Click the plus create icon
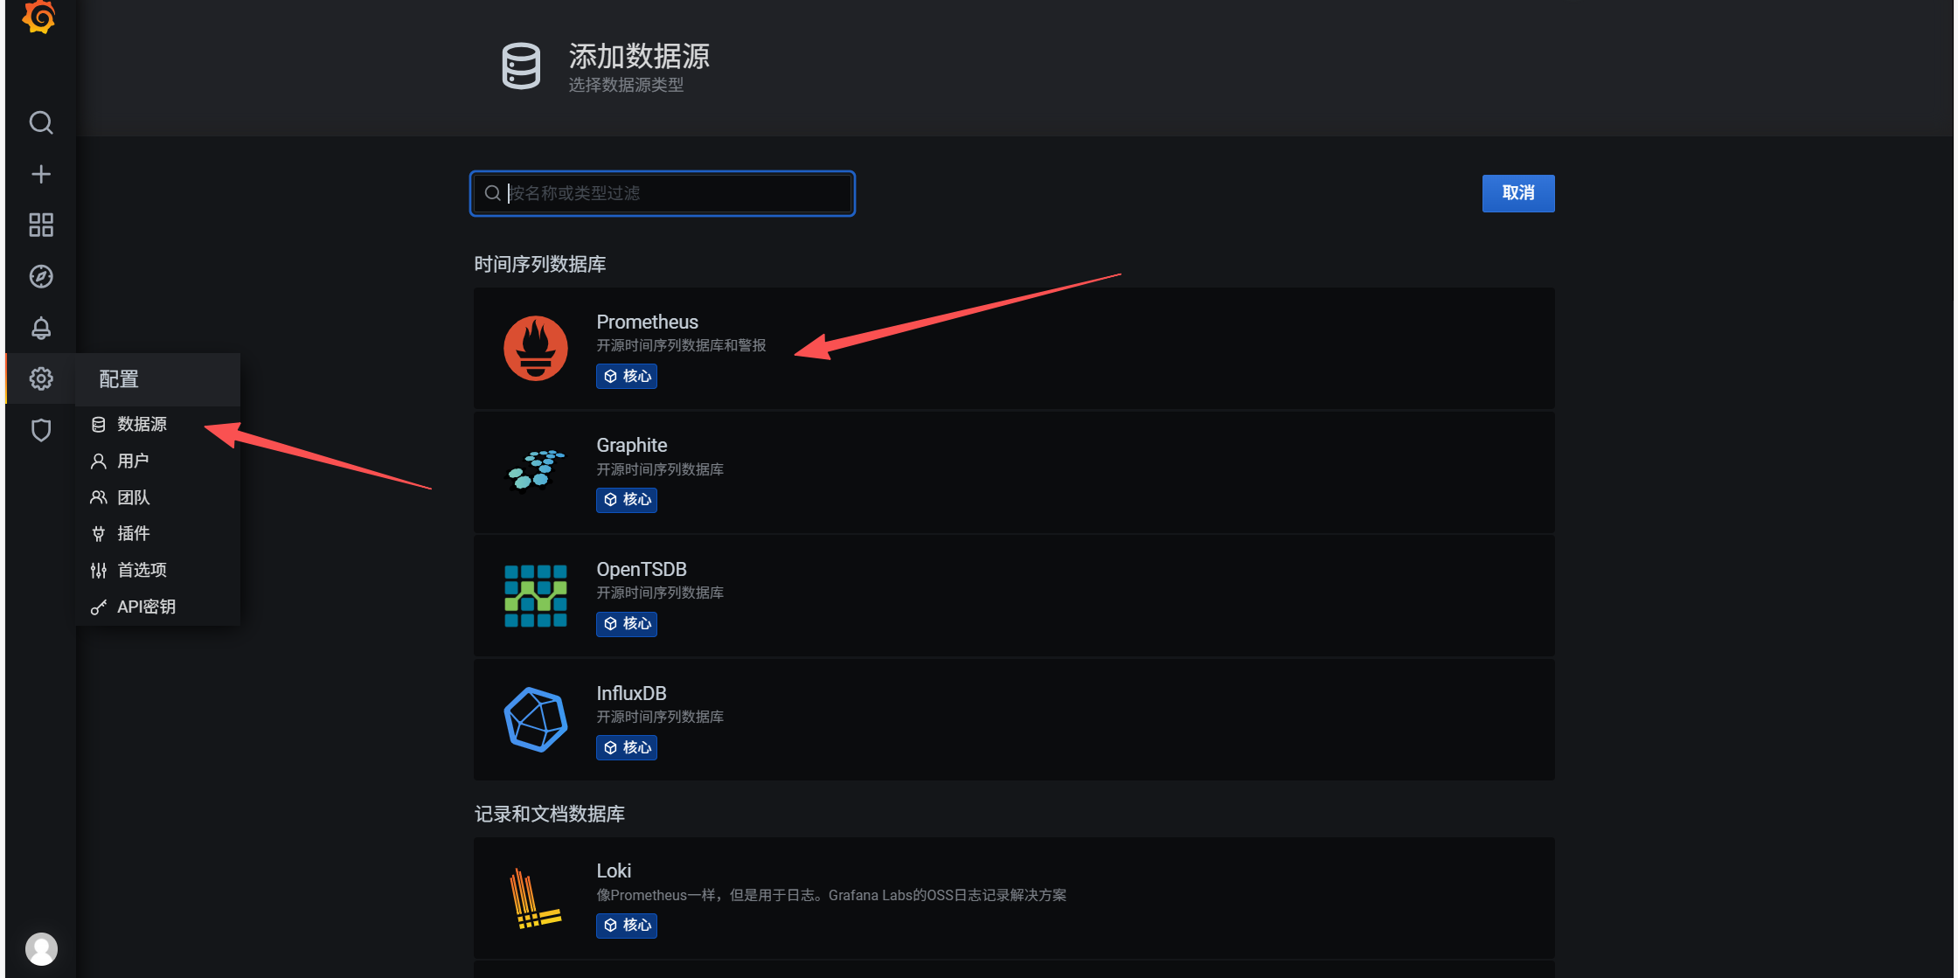This screenshot has height=978, width=1958. [40, 174]
